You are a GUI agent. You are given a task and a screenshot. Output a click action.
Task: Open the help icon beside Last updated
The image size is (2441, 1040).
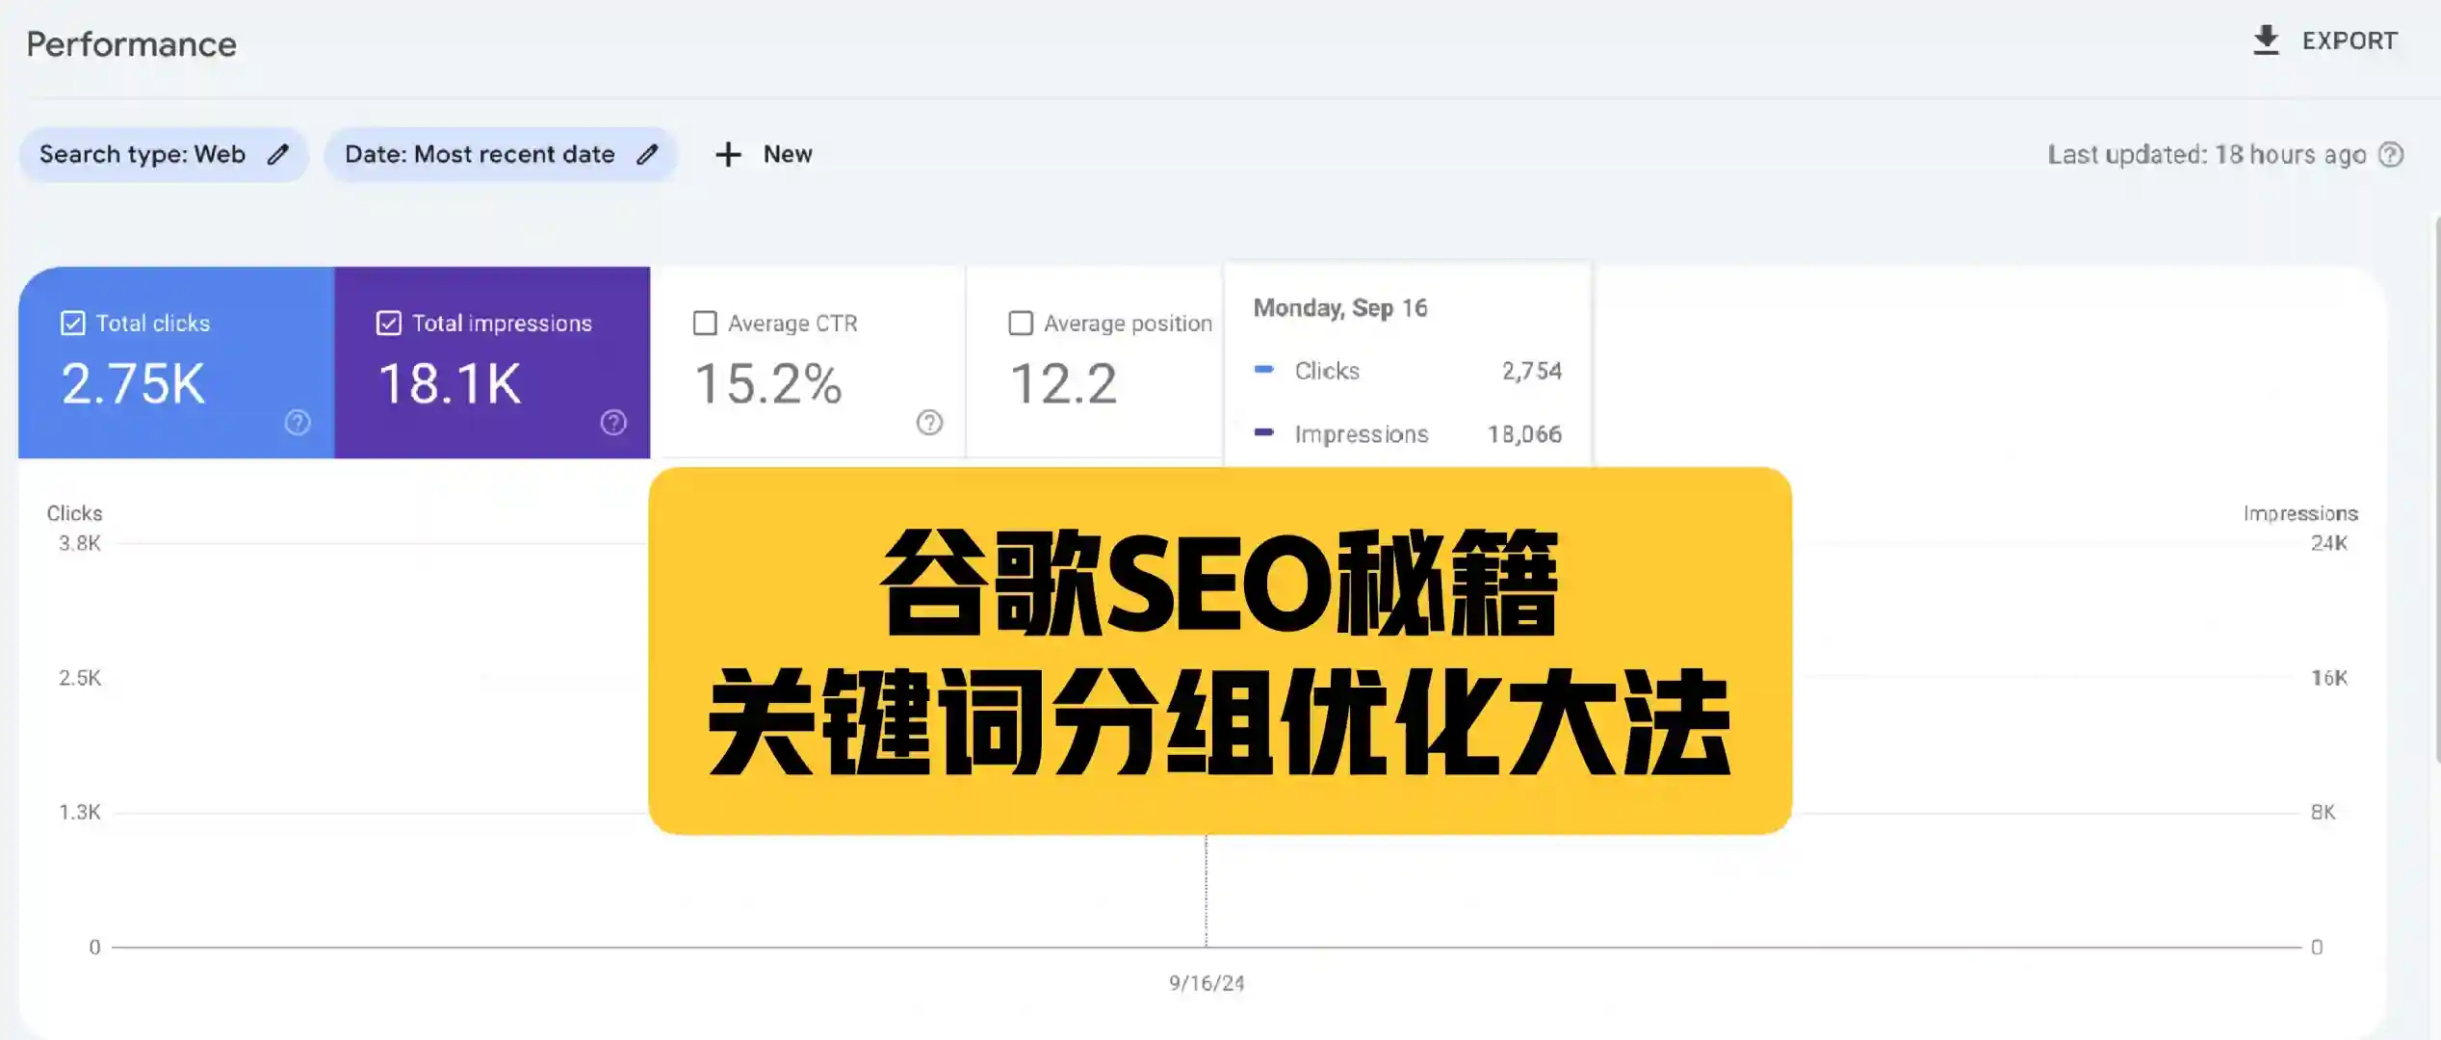[x=2392, y=155]
